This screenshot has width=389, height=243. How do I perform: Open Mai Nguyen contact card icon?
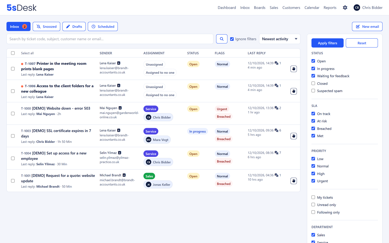click(x=120, y=108)
